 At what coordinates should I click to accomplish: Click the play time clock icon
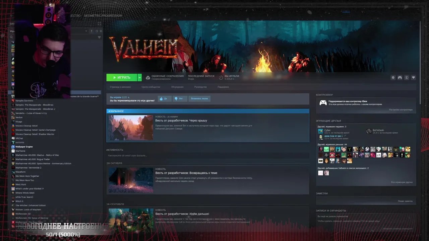tap(221, 77)
